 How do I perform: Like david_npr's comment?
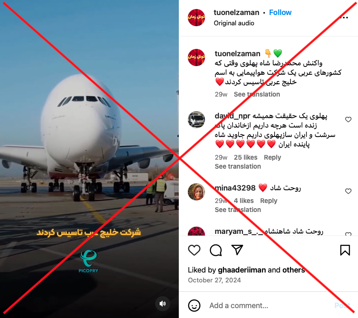tap(348, 119)
